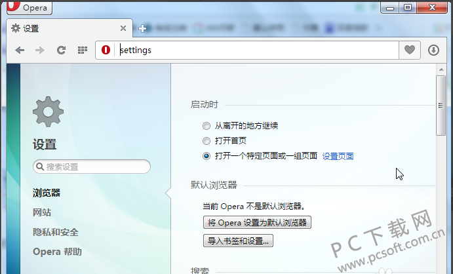Open the 浏览器 settings section
This screenshot has width=453, height=274.
(47, 193)
